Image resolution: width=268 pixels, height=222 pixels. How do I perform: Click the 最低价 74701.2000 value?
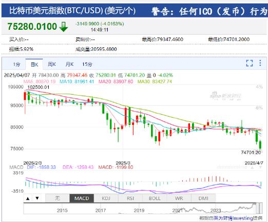[228, 40]
